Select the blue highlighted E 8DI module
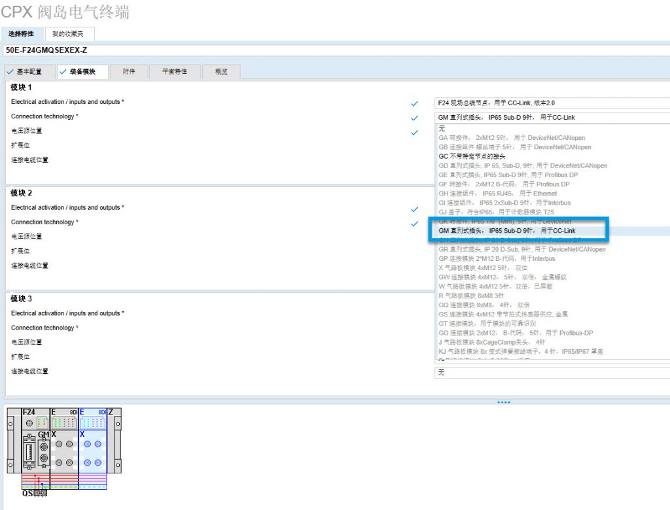The height and width of the screenshot is (510, 670). pyautogui.click(x=92, y=418)
